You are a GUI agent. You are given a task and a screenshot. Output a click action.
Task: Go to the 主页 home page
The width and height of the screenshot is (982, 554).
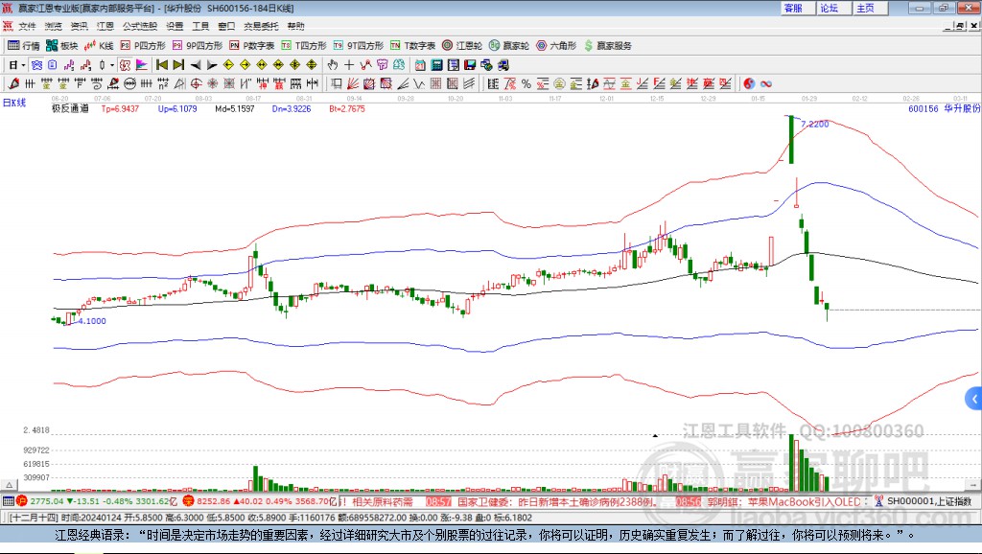point(865,8)
